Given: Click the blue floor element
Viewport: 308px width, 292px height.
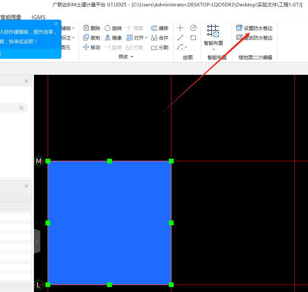Looking at the screenshot, I should (x=109, y=223).
